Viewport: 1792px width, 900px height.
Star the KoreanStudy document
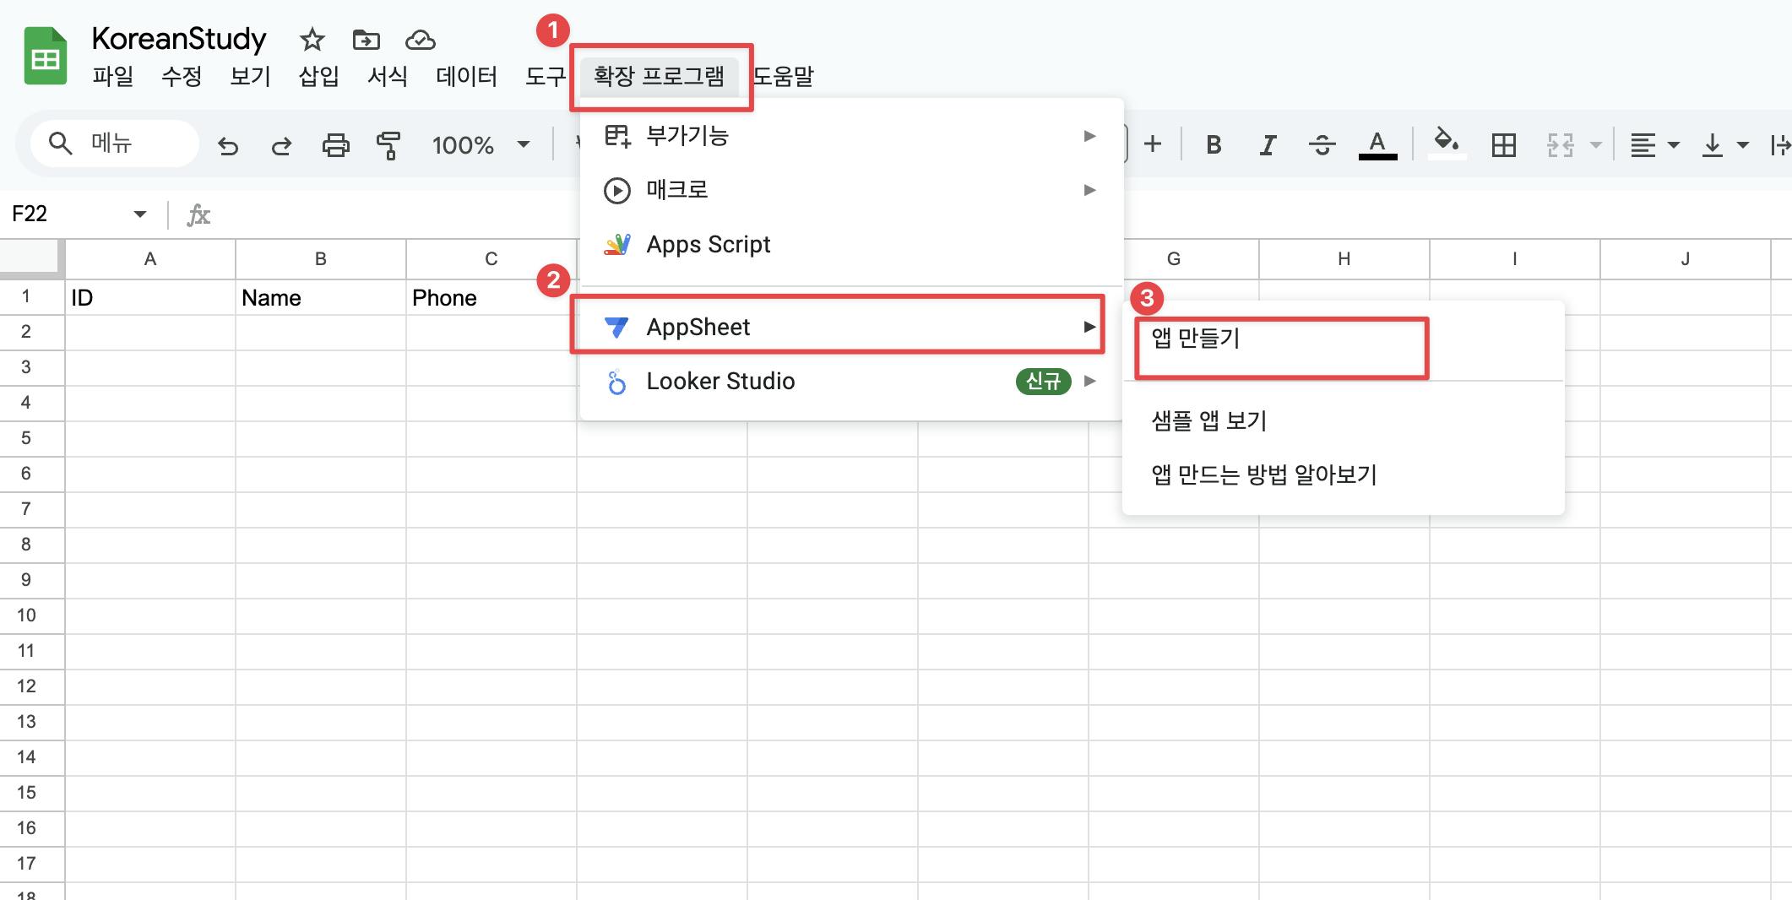[312, 40]
